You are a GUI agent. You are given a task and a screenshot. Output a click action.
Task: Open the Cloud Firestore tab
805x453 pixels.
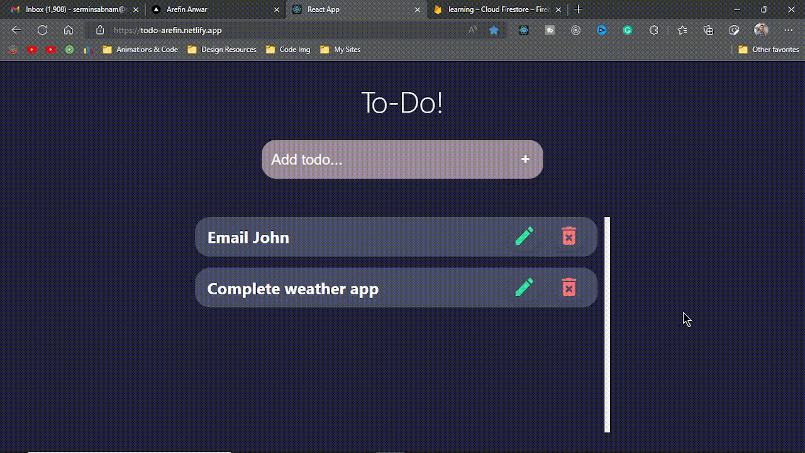point(497,9)
